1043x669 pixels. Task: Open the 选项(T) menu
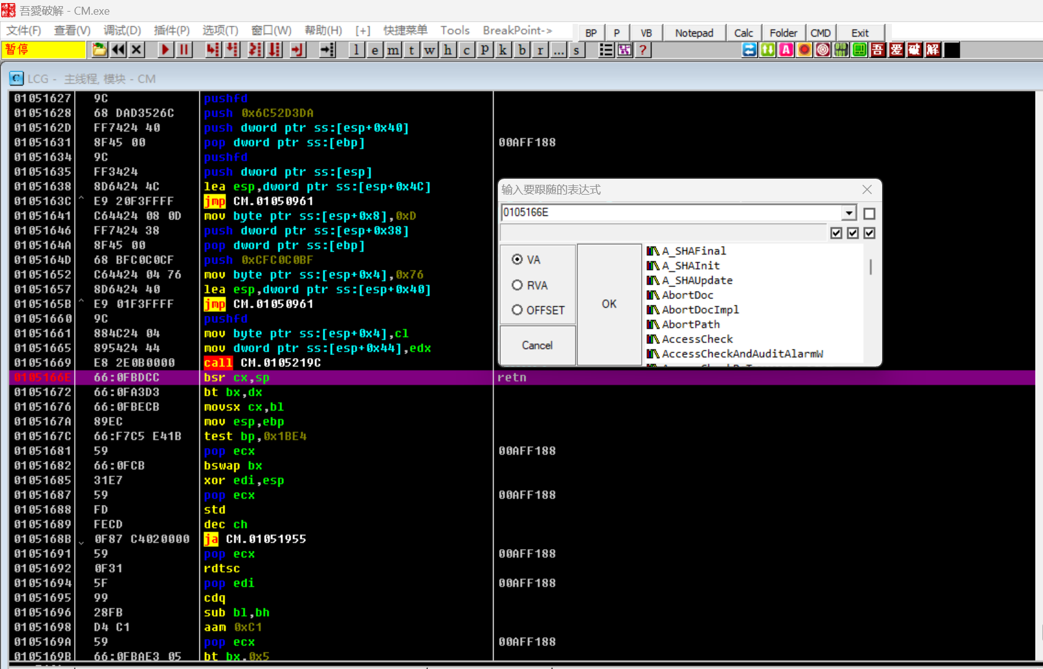point(220,31)
